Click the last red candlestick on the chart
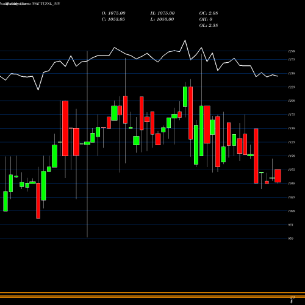 point(278,176)
